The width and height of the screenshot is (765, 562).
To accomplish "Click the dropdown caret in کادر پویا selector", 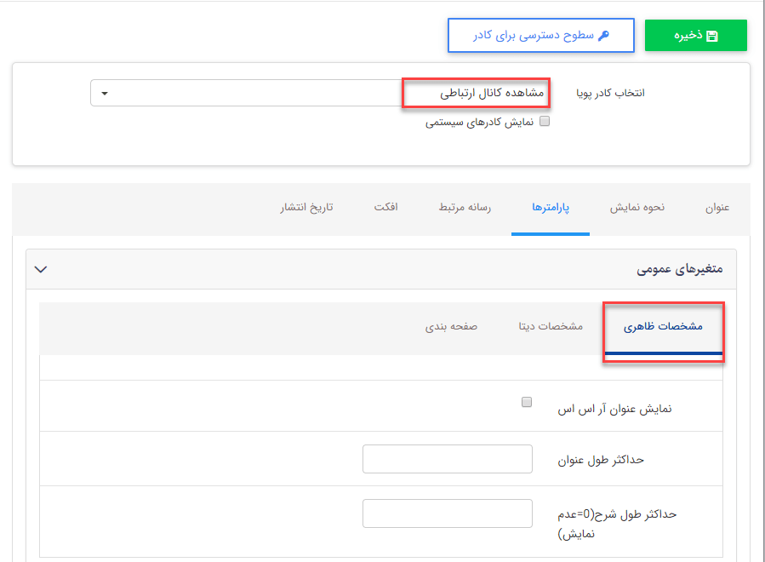I will [x=104, y=94].
